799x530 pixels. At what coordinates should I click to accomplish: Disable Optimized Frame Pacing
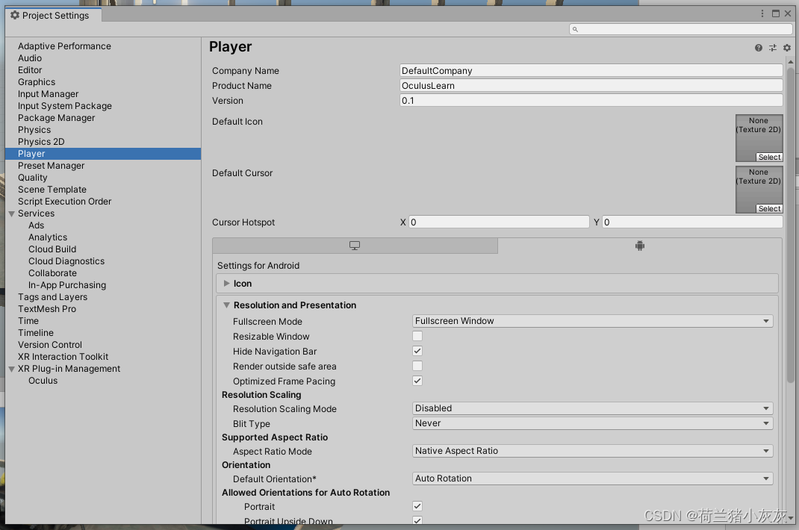tap(417, 381)
